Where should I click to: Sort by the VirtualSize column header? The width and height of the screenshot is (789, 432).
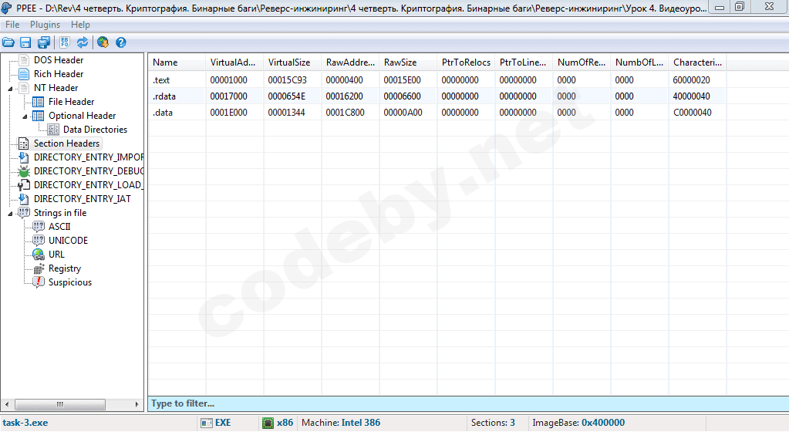pos(292,62)
